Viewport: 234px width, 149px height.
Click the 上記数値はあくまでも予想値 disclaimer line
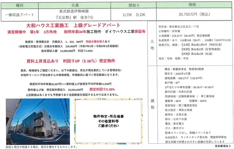(72, 95)
